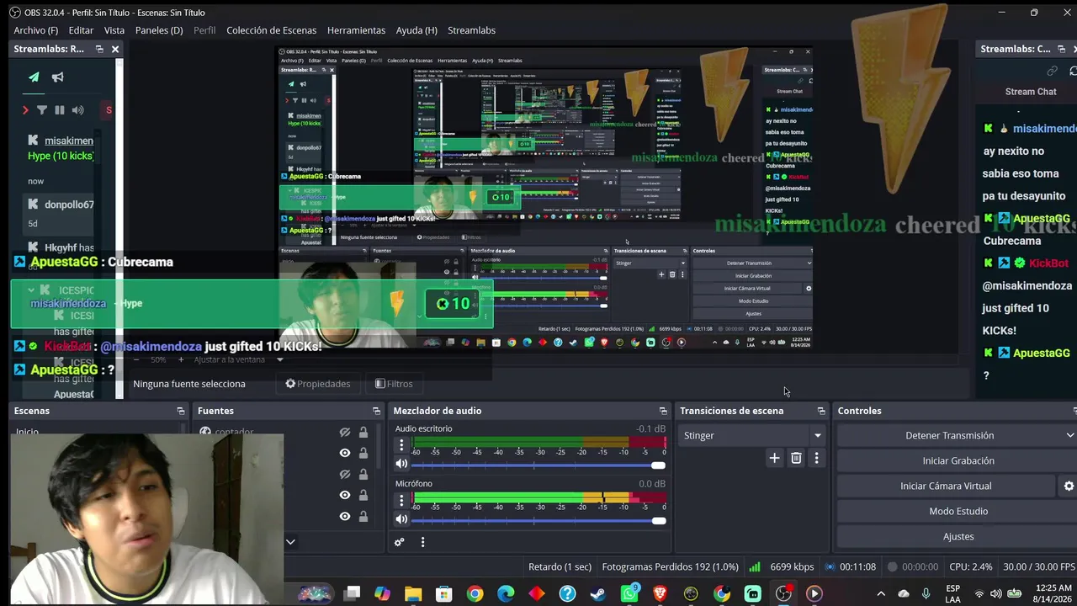This screenshot has width=1077, height=606.
Task: Open the Ayuda (H) menu
Action: [416, 30]
